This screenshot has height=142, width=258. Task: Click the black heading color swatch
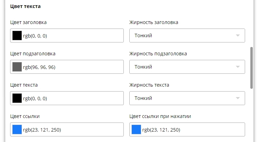tap(17, 35)
